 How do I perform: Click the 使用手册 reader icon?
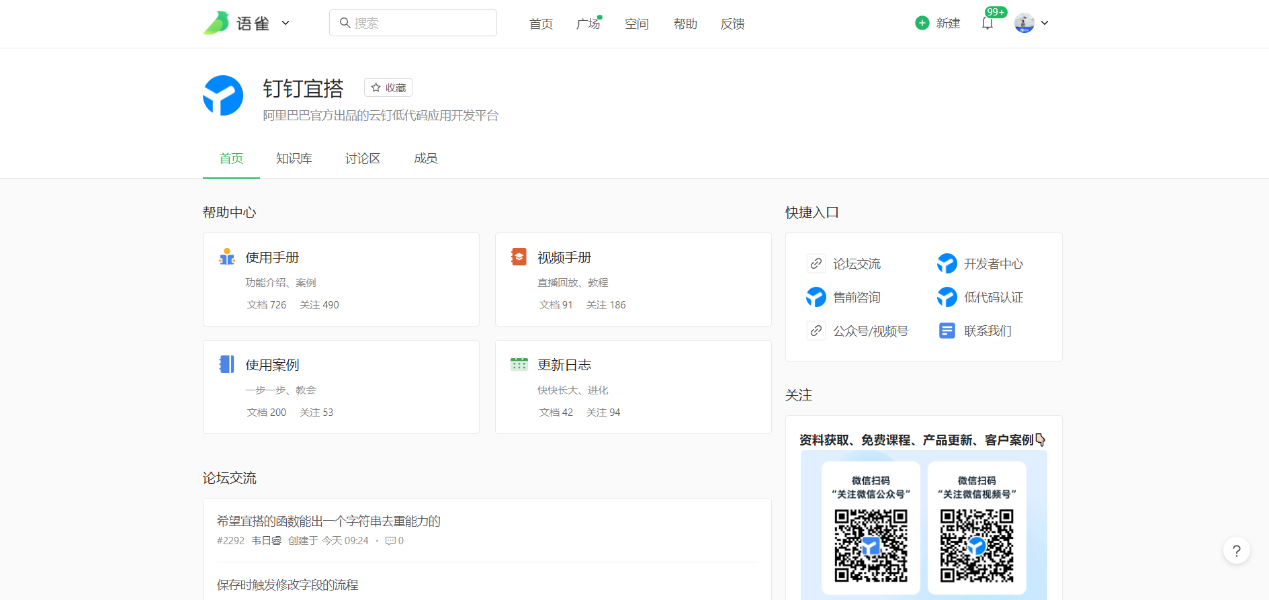point(227,257)
